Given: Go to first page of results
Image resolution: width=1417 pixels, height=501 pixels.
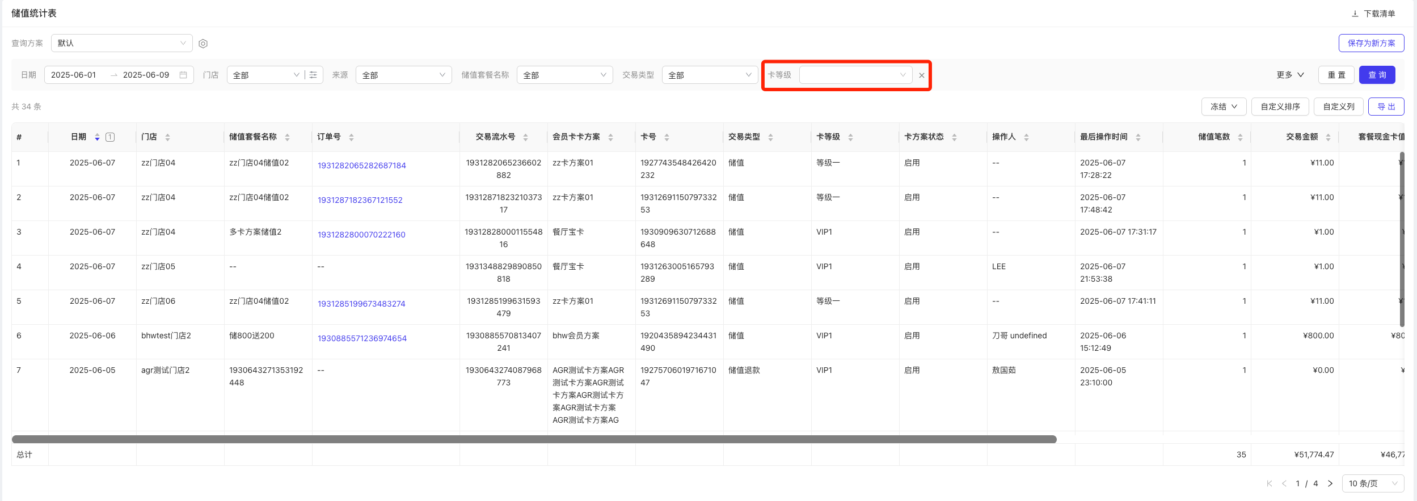Looking at the screenshot, I should coord(1269,483).
